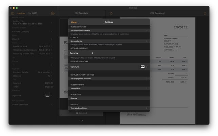Click signature image icon in Settings
The height and width of the screenshot is (136, 218).
(143, 67)
